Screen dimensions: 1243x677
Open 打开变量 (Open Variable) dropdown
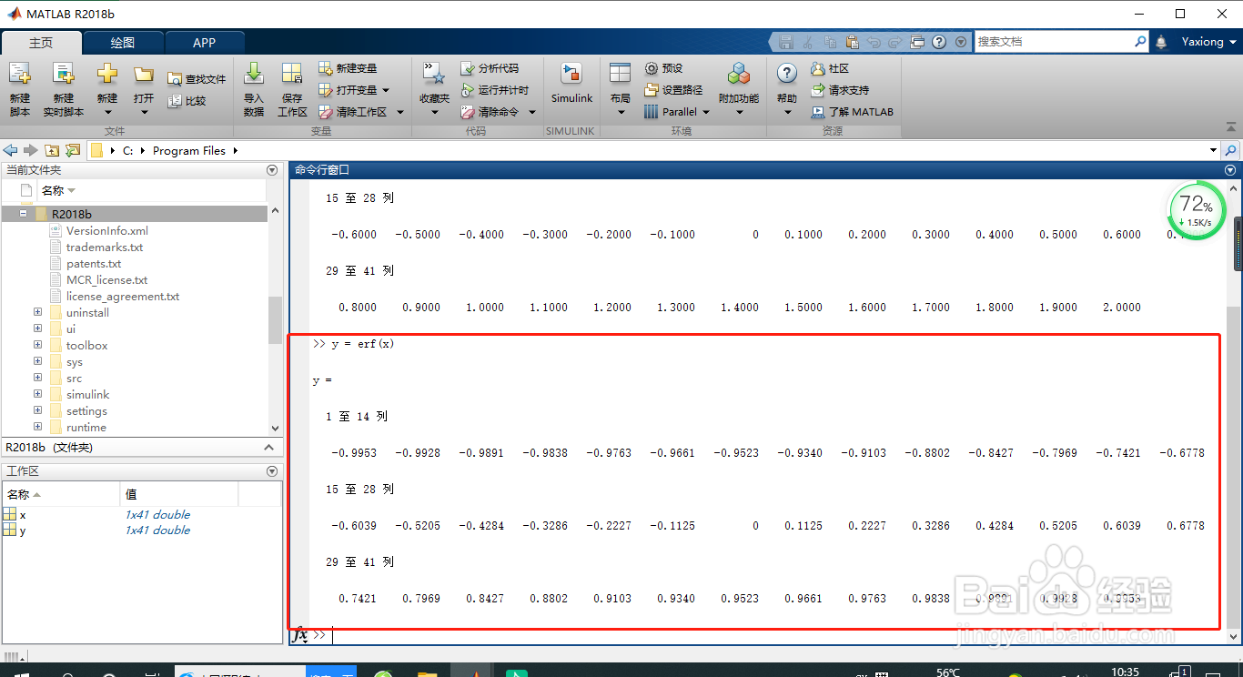click(x=386, y=90)
